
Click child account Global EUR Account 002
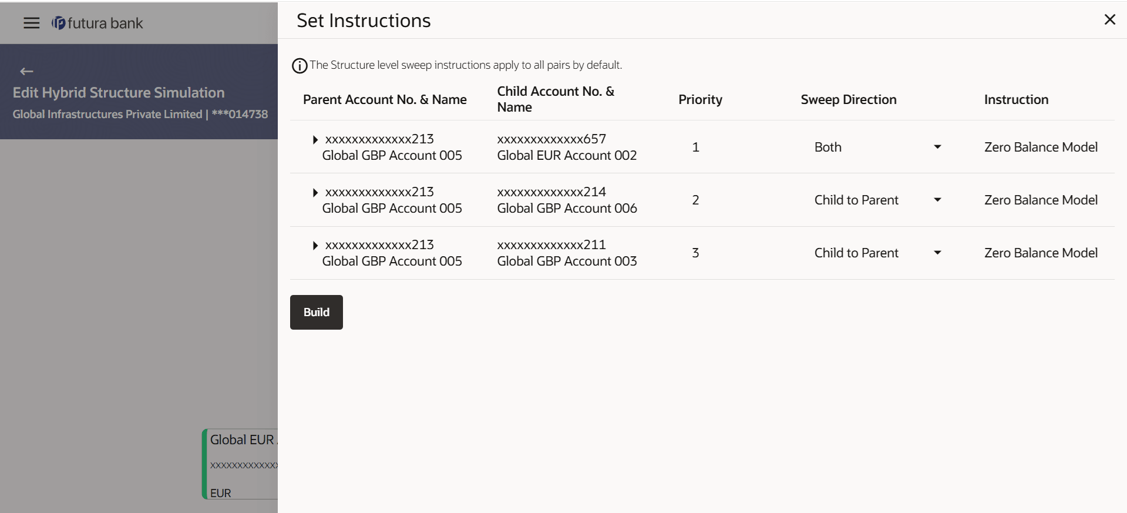[566, 155]
